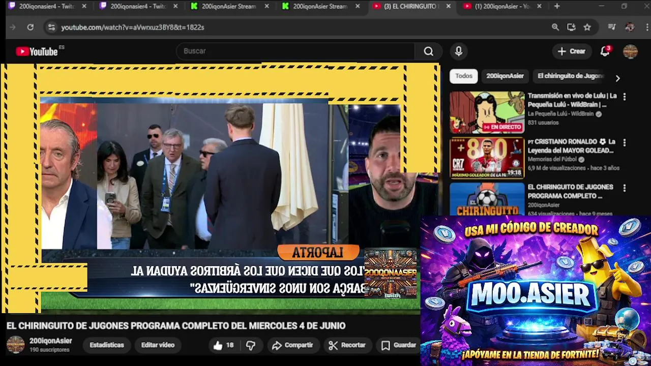Reload the page with browser refresh icon
The image size is (651, 366).
(31, 27)
